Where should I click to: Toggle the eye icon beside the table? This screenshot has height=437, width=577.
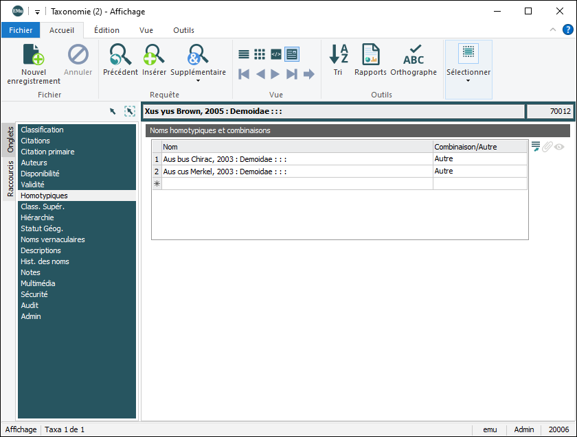tap(559, 146)
